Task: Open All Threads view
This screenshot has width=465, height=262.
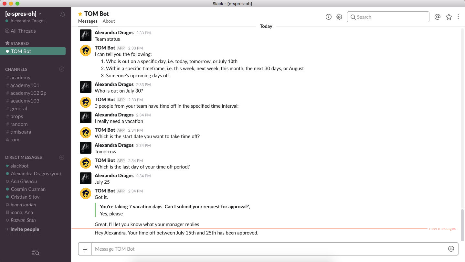Action: (x=20, y=31)
